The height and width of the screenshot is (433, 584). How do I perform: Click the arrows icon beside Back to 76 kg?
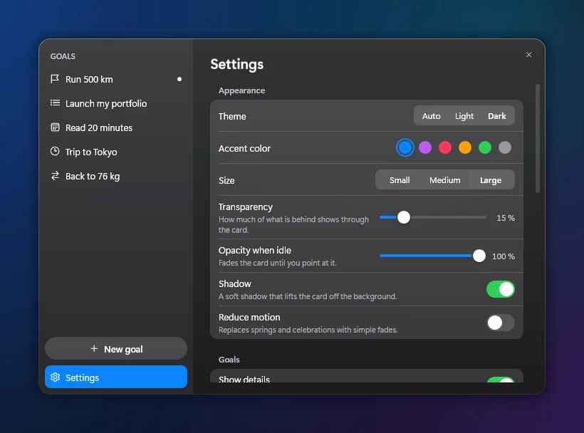55,176
